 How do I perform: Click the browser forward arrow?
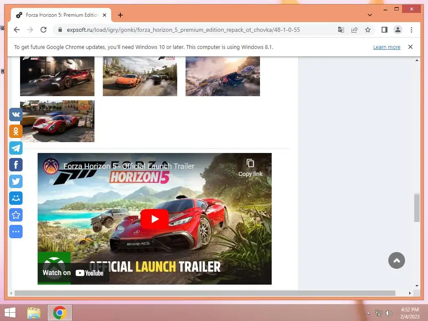coord(30,30)
